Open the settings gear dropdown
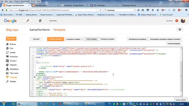 pyautogui.click(x=180, y=29)
